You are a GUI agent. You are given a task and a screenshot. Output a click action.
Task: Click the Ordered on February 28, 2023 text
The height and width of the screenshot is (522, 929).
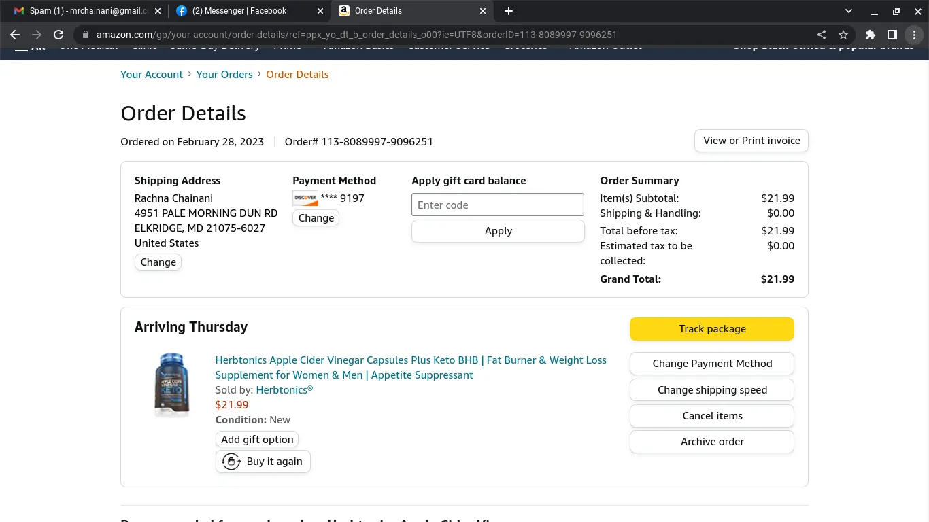(x=192, y=142)
